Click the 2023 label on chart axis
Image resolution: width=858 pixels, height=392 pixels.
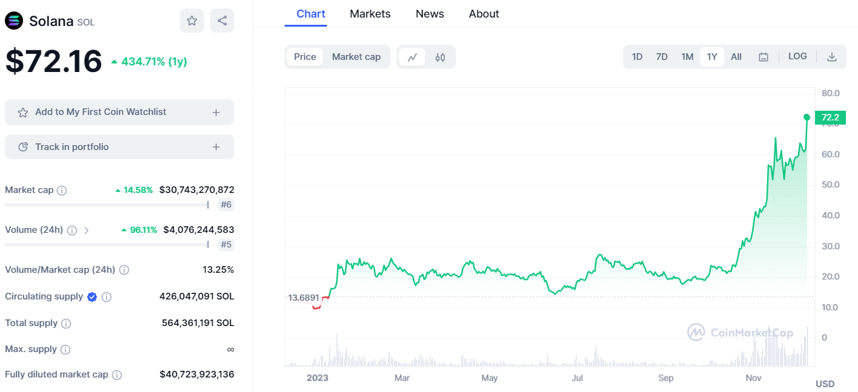(317, 378)
